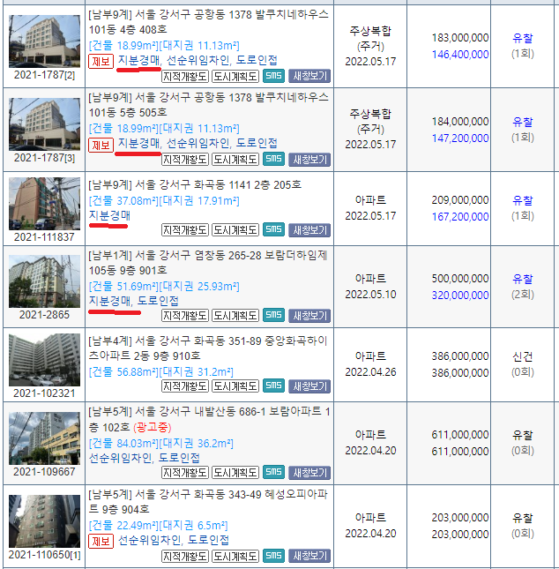Click case number 2021-2865
Image resolution: width=559 pixels, height=569 pixels.
[x=44, y=315]
